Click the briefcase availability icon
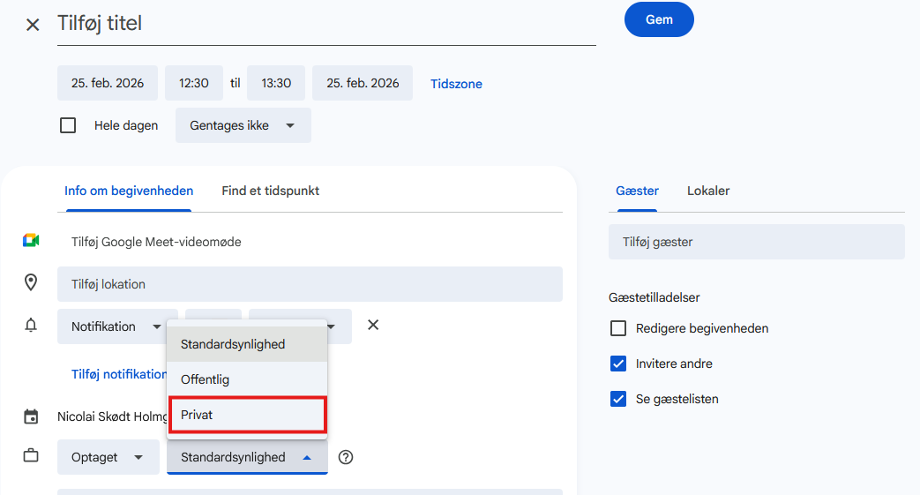The width and height of the screenshot is (920, 495). point(31,455)
